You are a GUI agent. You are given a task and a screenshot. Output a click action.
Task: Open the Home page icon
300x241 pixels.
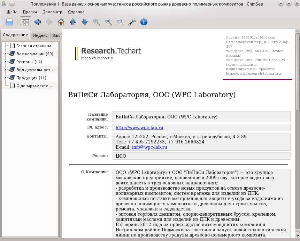pos(61,22)
